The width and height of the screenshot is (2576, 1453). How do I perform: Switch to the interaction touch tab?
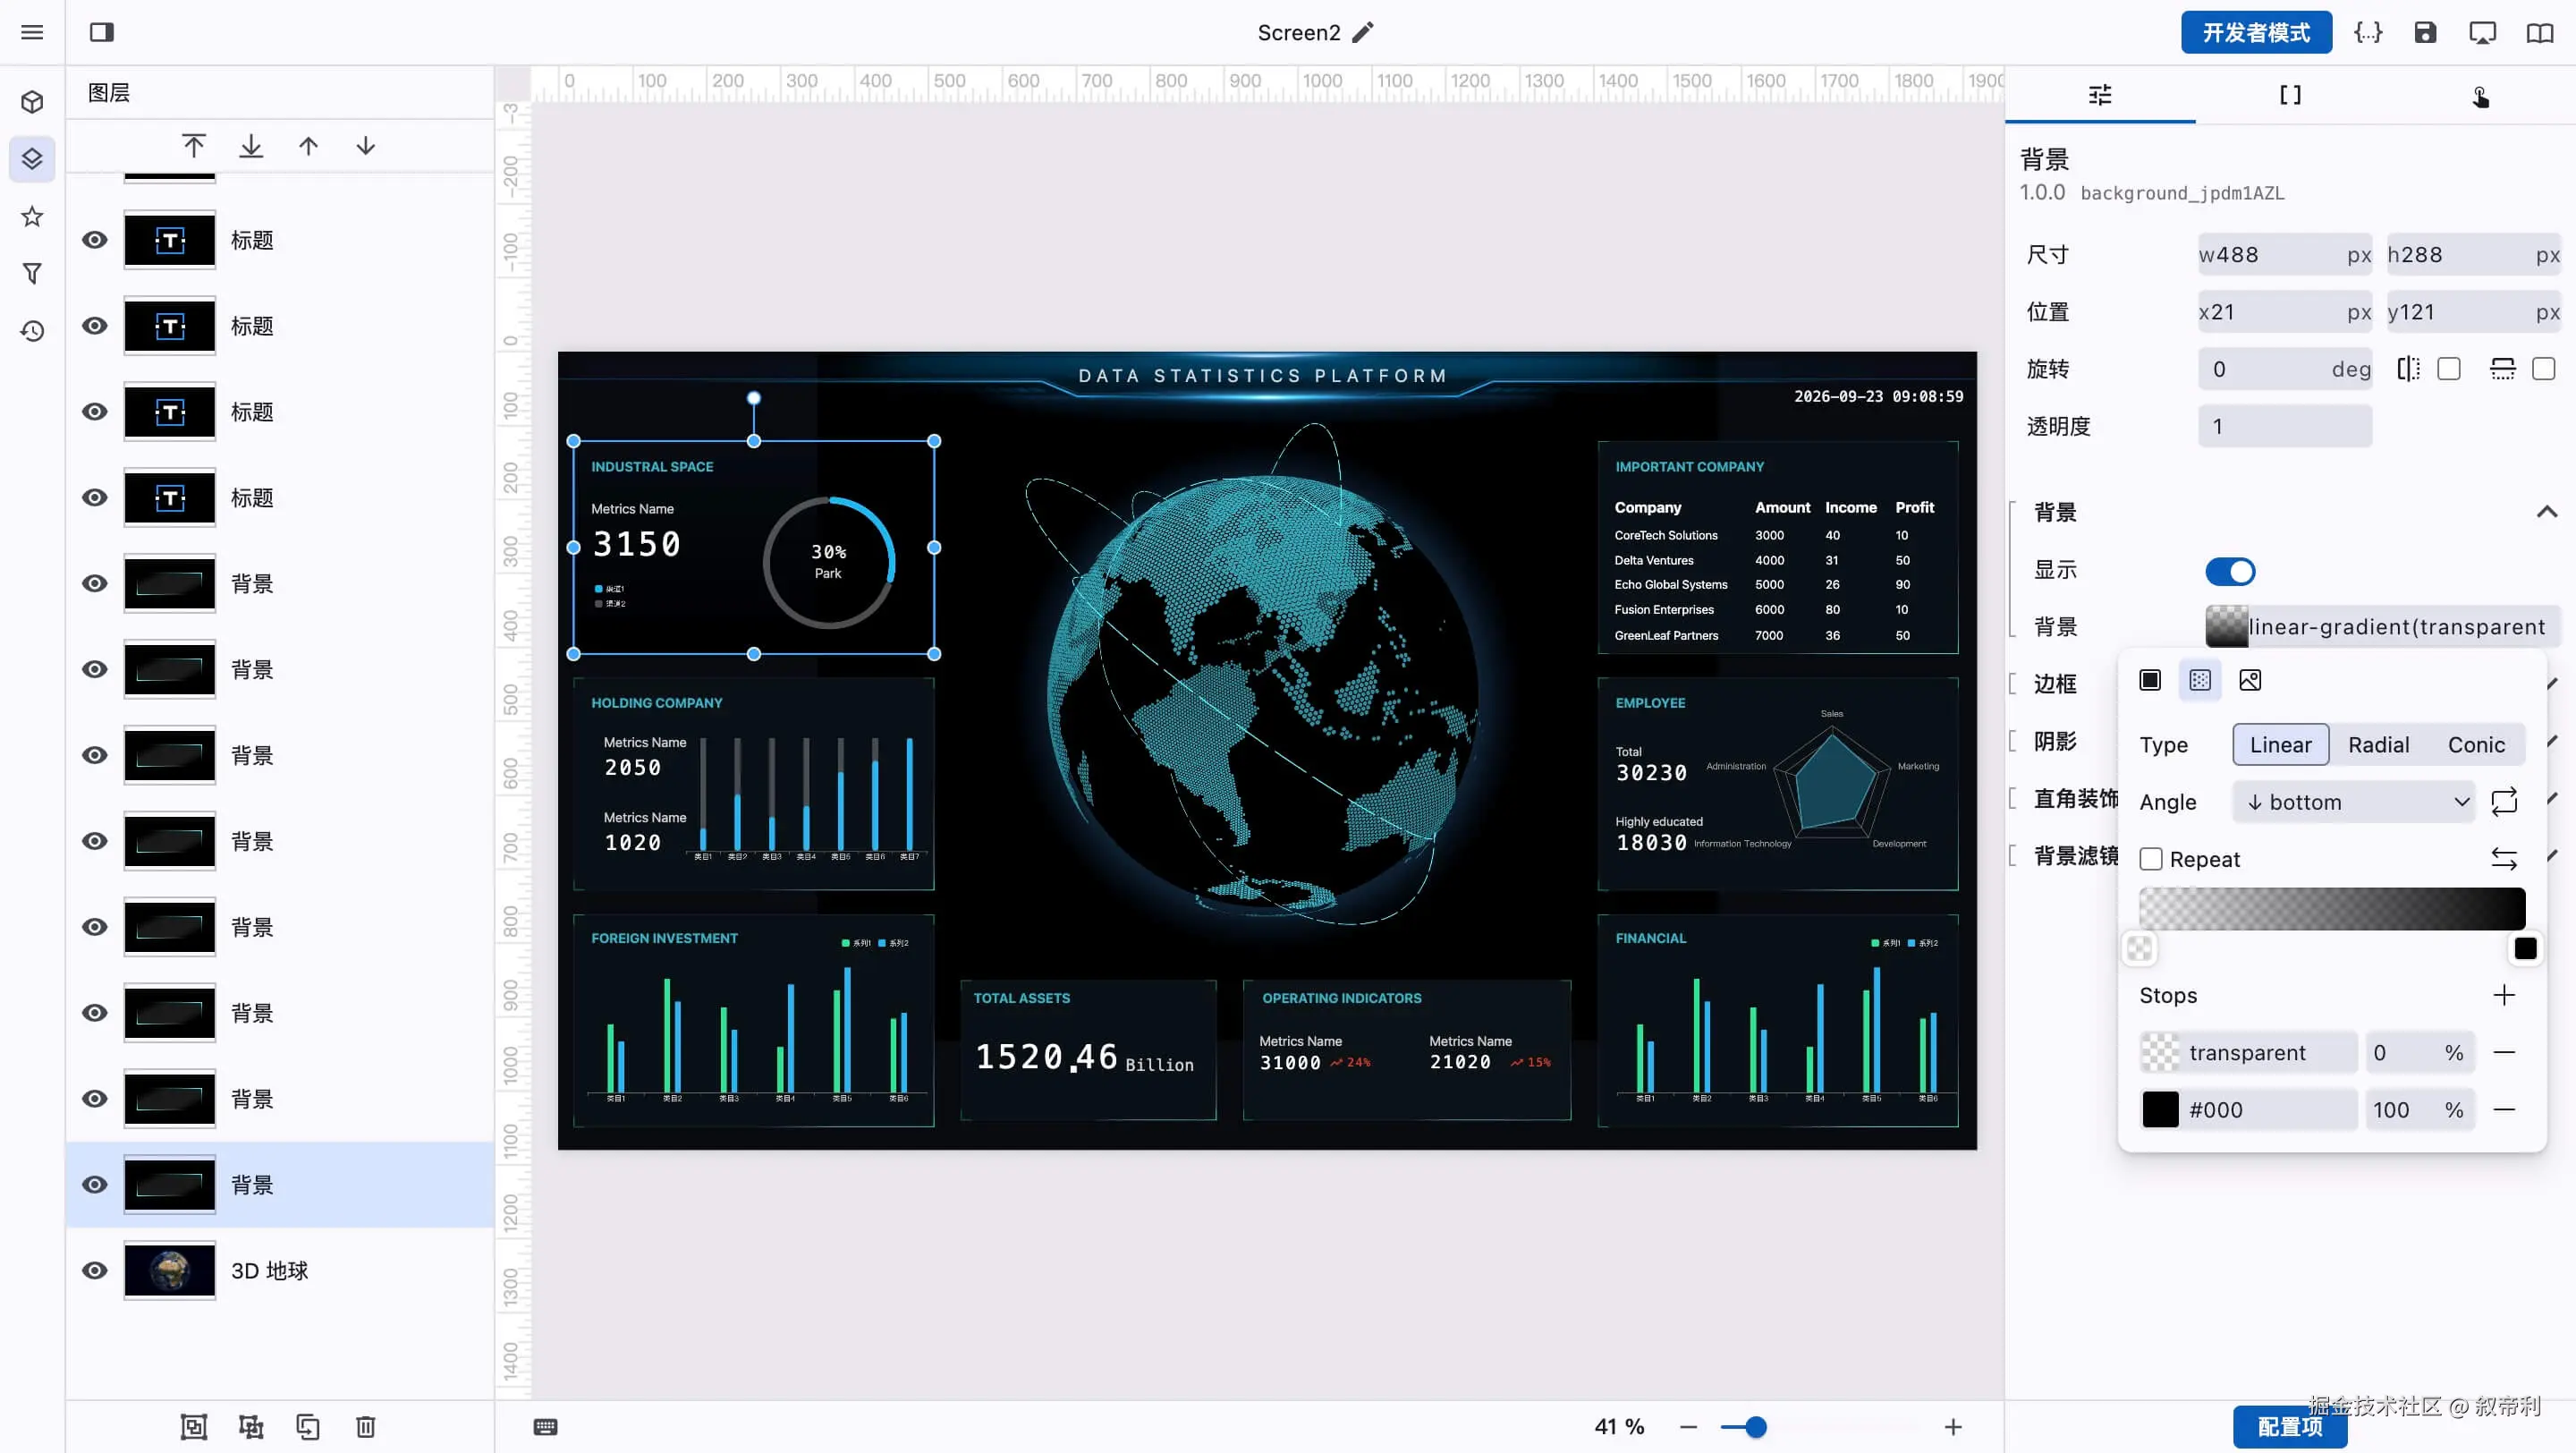pos(2480,95)
